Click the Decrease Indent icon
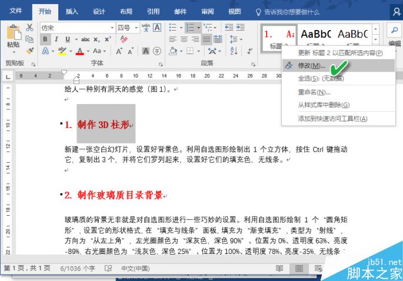 229,27
